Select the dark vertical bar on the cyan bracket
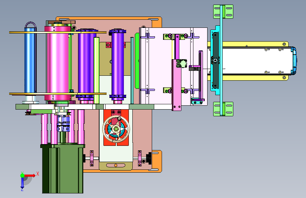 (215, 60)
